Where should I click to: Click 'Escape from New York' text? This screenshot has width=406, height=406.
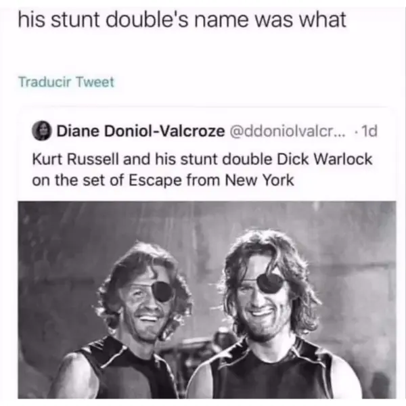[x=211, y=180]
